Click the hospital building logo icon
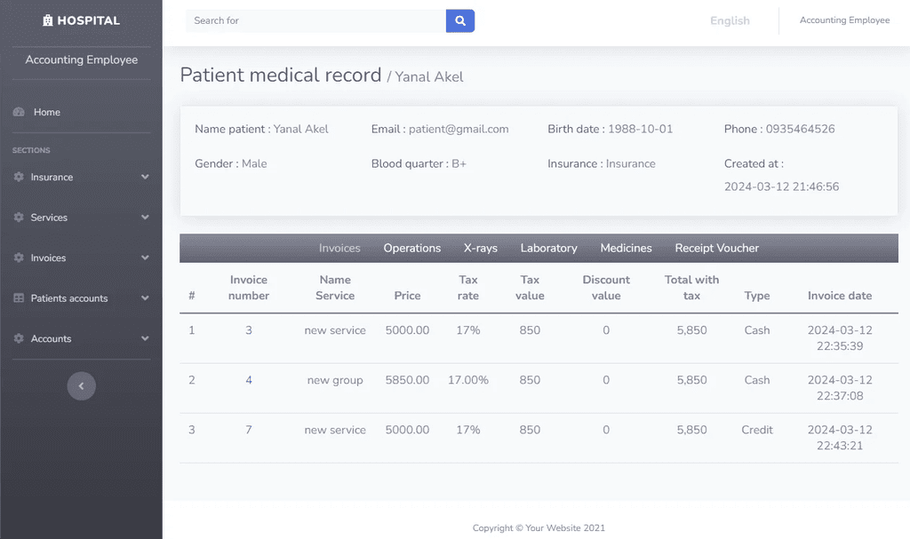Viewport: 910px width, 539px height. point(48,21)
